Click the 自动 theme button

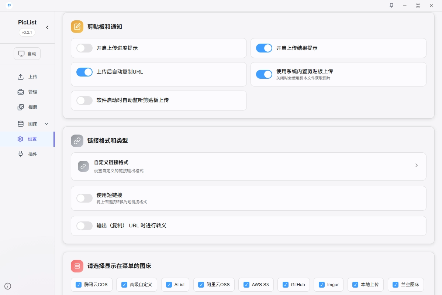(x=27, y=54)
